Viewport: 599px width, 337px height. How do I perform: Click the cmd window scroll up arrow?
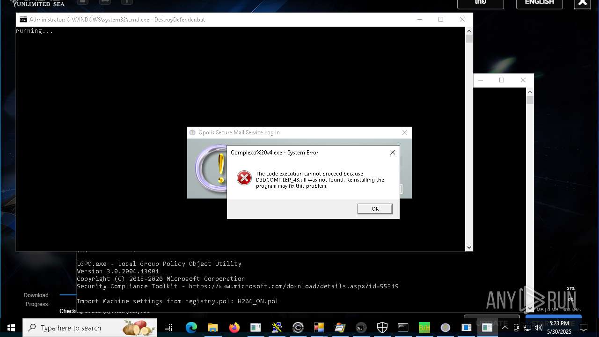pyautogui.click(x=469, y=30)
